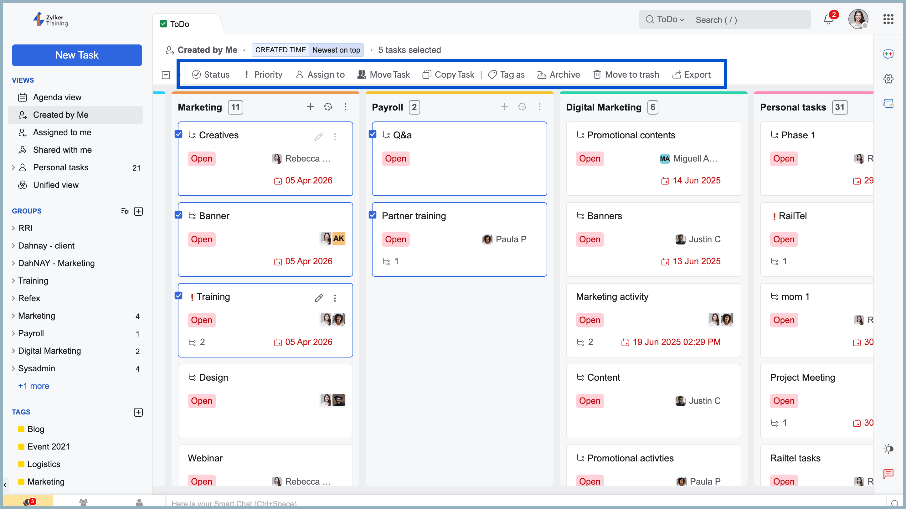This screenshot has width=906, height=509.
Task: Open Shared with me view
Action: [x=75, y=150]
